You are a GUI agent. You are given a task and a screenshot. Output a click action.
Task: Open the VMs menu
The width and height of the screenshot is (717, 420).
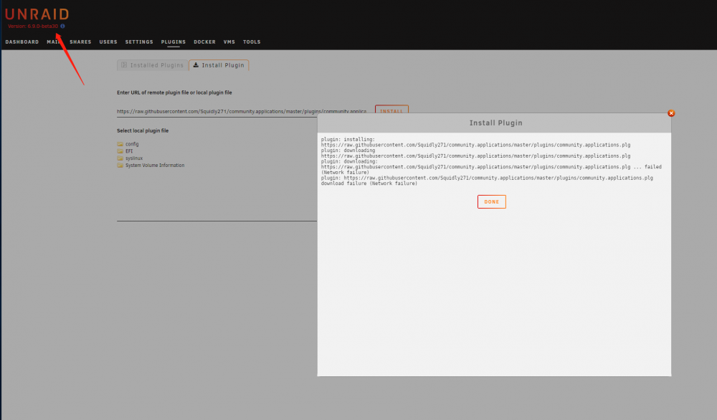[229, 42]
